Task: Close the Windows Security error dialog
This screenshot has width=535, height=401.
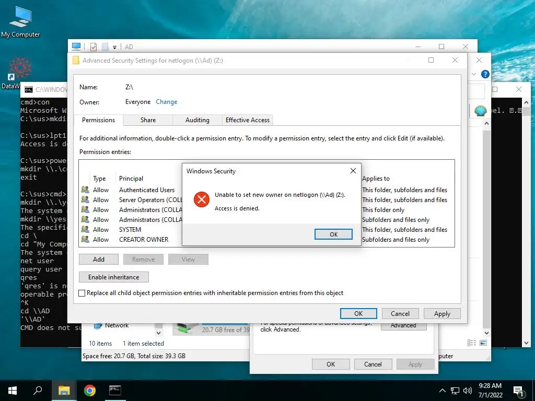Action: click(x=353, y=171)
